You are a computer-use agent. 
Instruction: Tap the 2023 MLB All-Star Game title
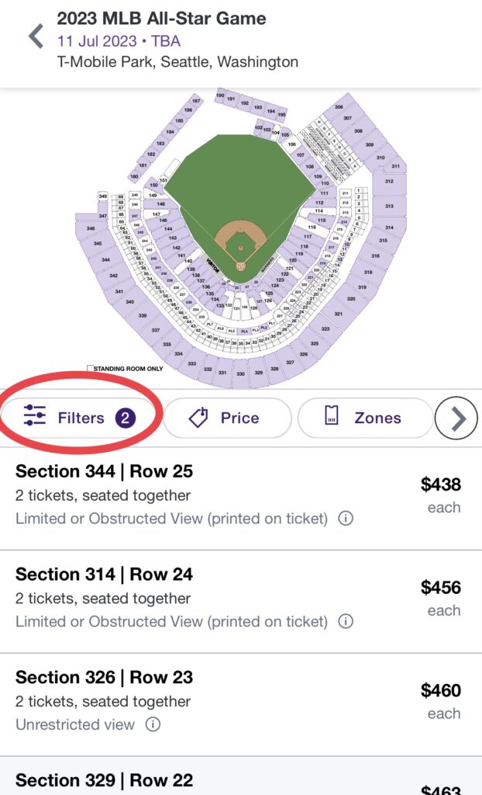click(162, 19)
